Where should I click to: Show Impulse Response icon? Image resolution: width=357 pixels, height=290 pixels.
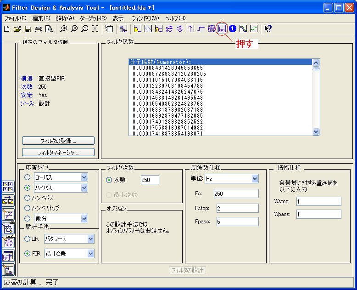(x=190, y=29)
